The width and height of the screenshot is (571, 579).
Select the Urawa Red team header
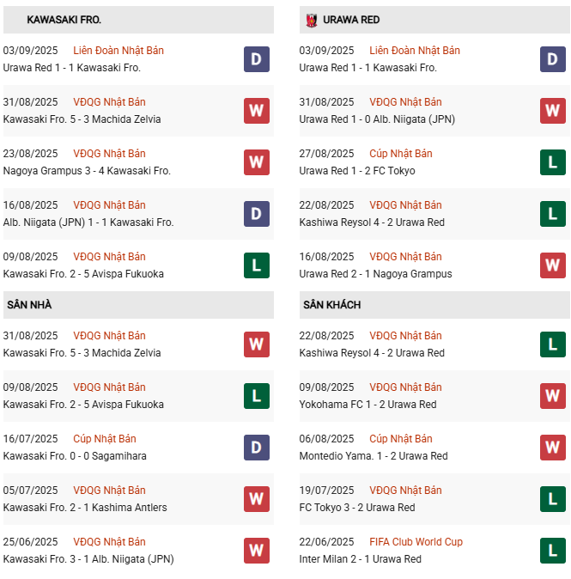(352, 20)
